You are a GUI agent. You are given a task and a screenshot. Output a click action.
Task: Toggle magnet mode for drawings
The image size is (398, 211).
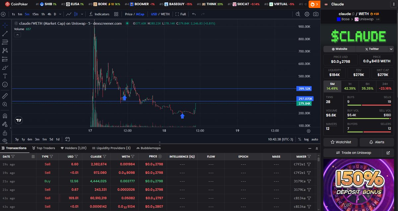pyautogui.click(x=5, y=116)
